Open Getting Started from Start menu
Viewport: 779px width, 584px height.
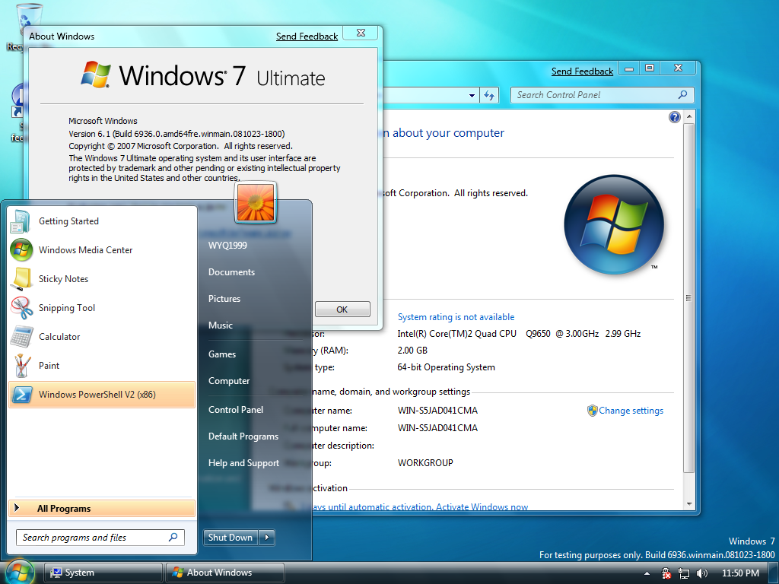click(102, 221)
